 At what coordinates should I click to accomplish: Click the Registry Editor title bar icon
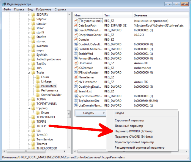pyautogui.click(x=4, y=4)
